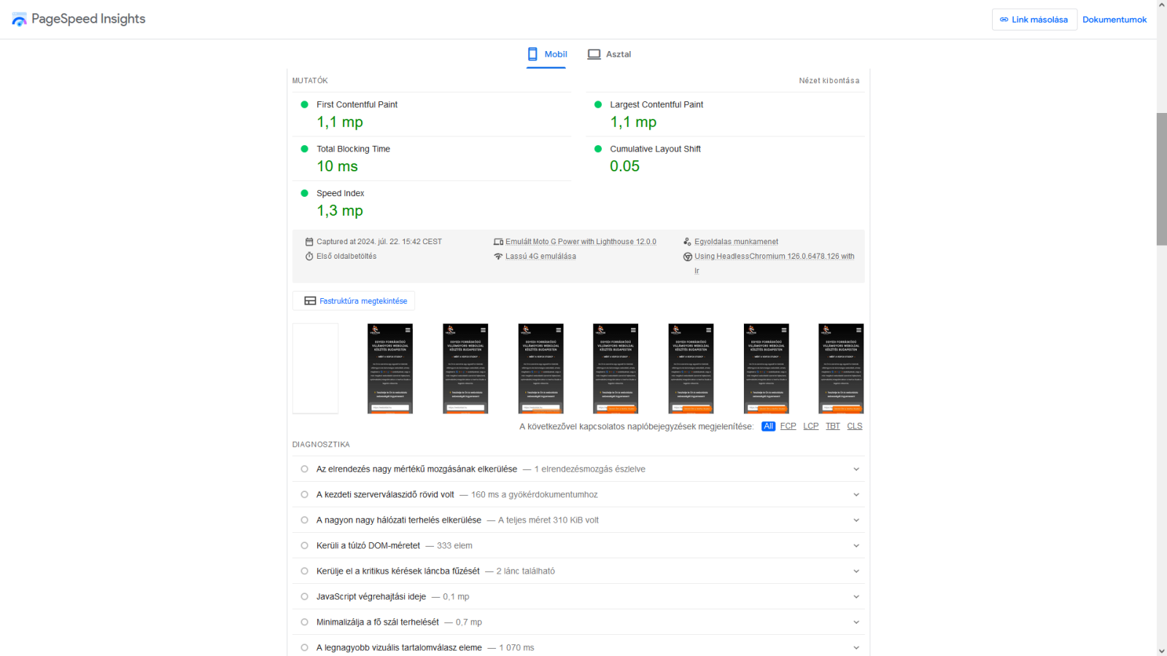Switch to the Mobil tab

pyautogui.click(x=547, y=55)
